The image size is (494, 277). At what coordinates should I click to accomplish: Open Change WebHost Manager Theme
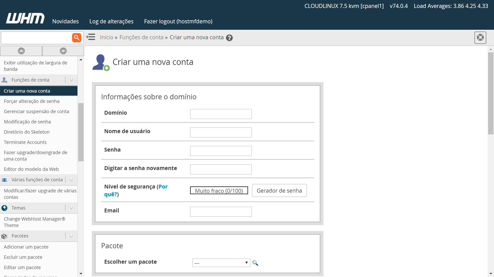tap(34, 222)
